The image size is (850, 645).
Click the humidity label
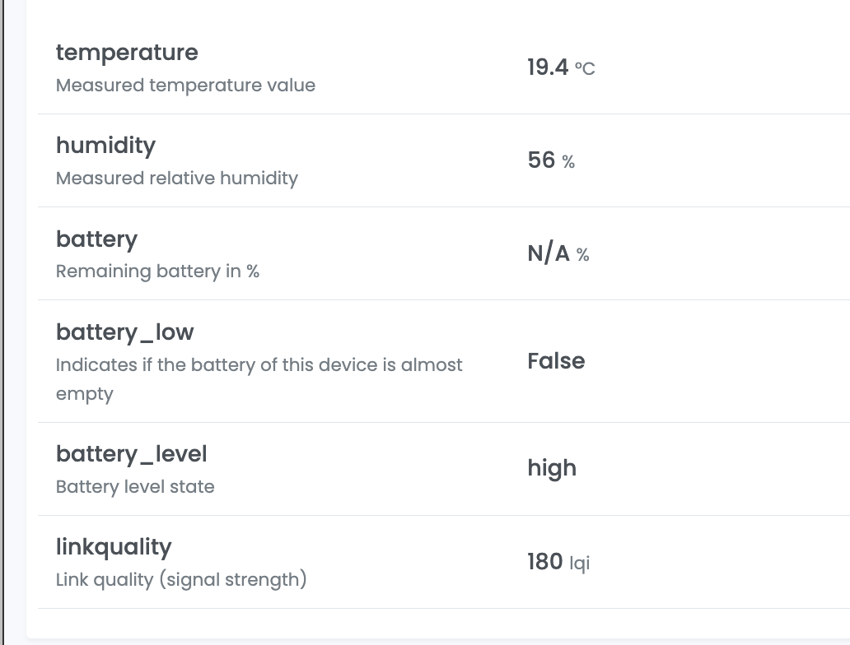(x=105, y=145)
